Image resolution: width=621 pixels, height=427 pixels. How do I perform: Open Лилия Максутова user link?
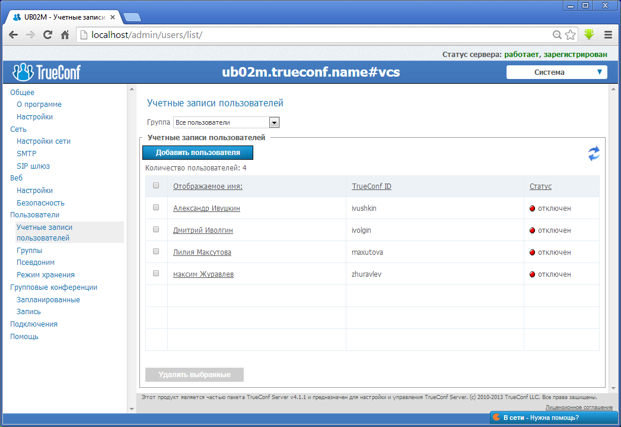point(202,252)
